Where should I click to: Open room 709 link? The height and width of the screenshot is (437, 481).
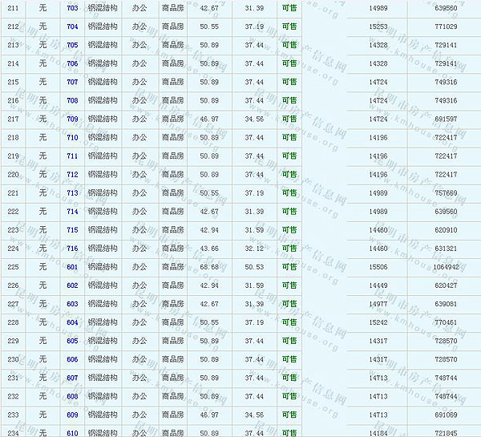(x=72, y=119)
